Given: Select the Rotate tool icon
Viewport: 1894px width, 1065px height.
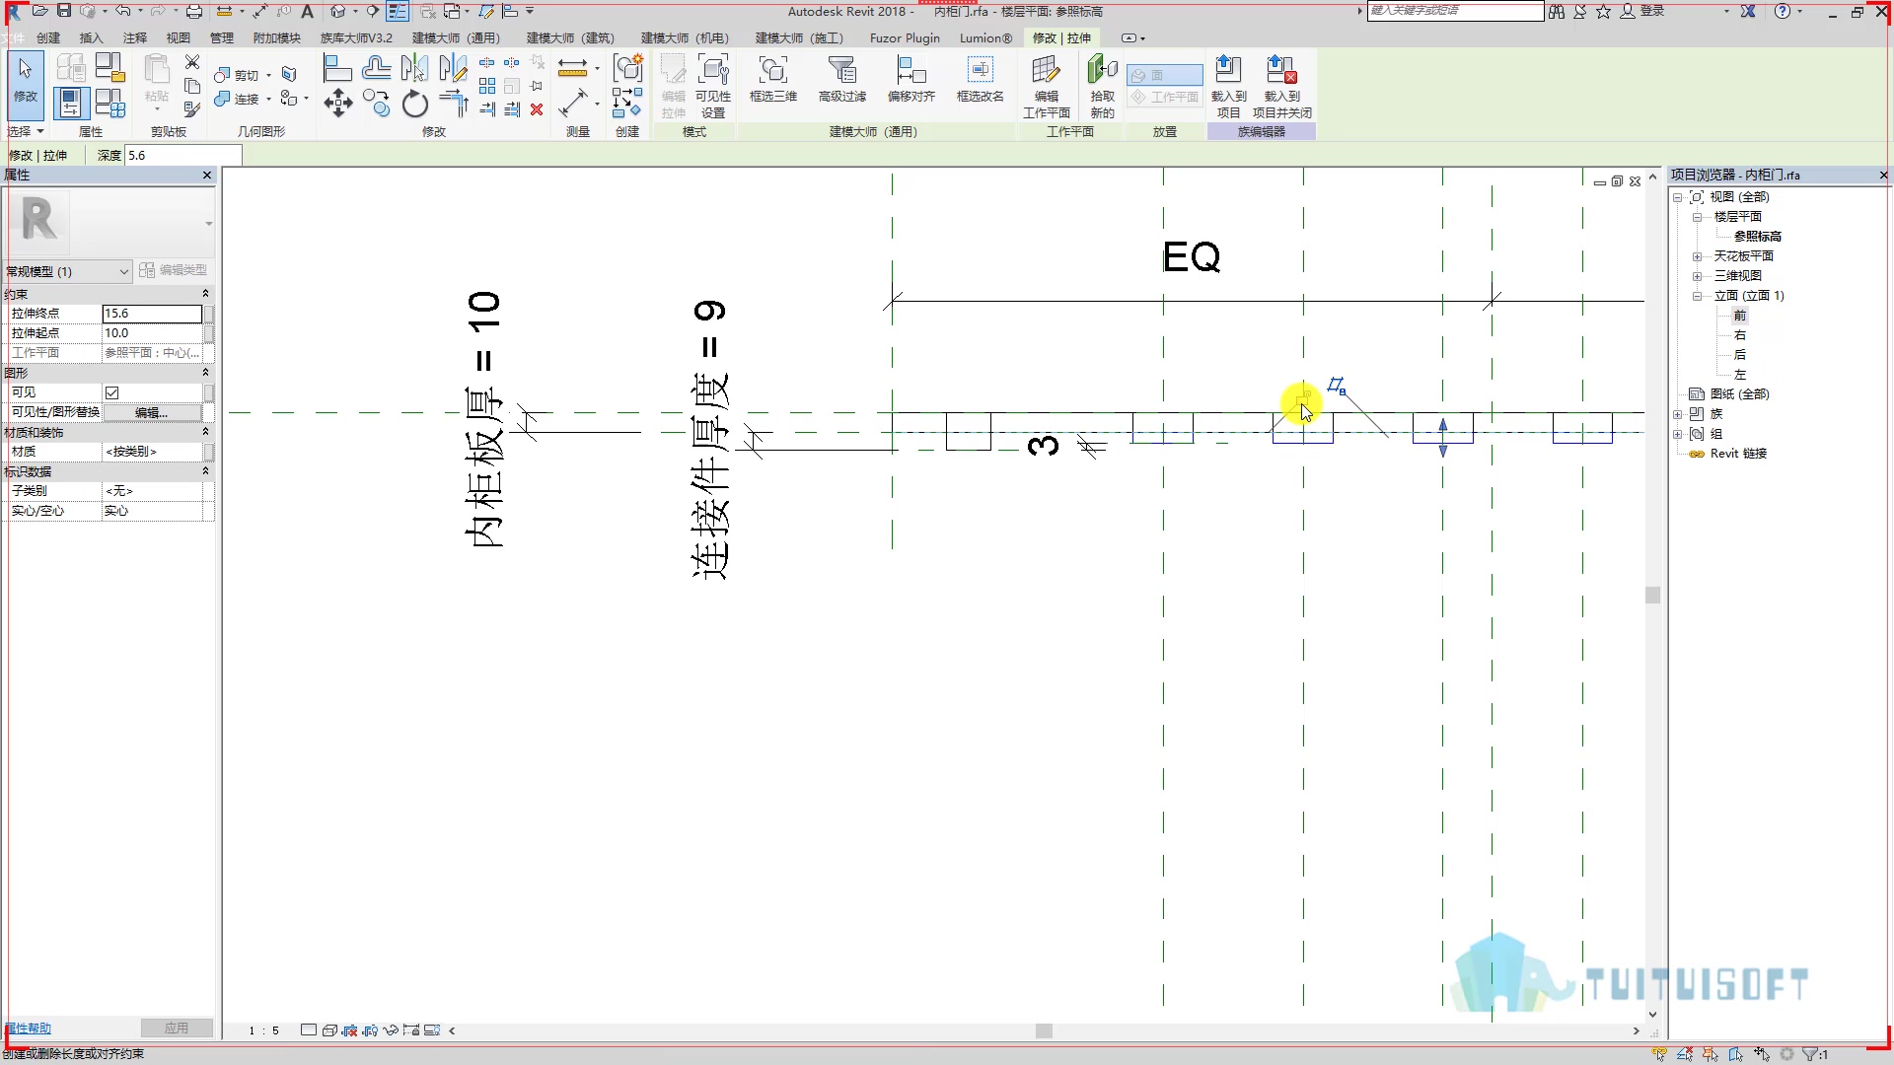Looking at the screenshot, I should (415, 103).
